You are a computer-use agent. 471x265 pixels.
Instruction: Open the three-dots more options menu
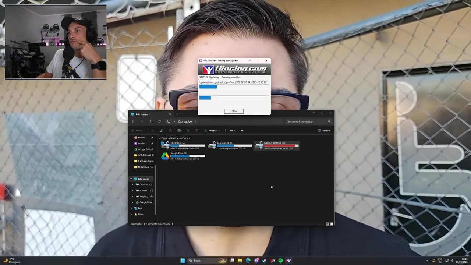[242, 131]
